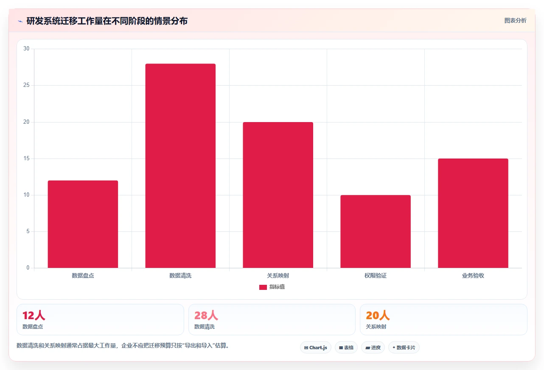
Task: Click the 指标值 legend text
Action: point(277,287)
